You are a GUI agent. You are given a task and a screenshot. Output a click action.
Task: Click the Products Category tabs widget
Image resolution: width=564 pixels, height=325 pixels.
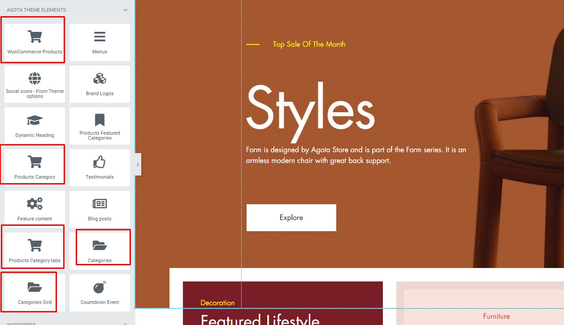click(35, 251)
